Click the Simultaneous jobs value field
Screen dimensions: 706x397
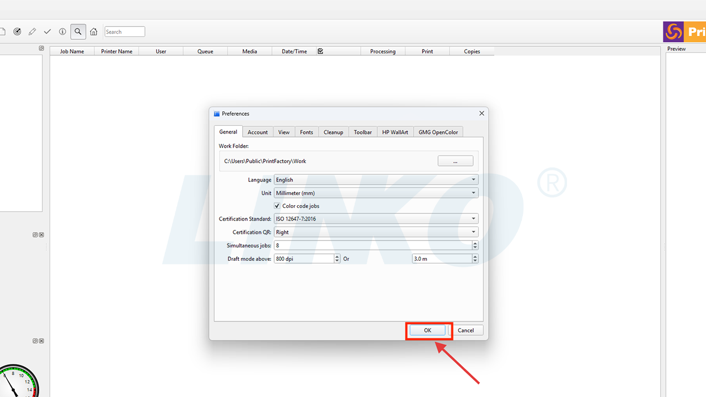[373, 245]
